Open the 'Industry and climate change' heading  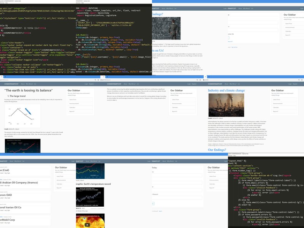226,91
